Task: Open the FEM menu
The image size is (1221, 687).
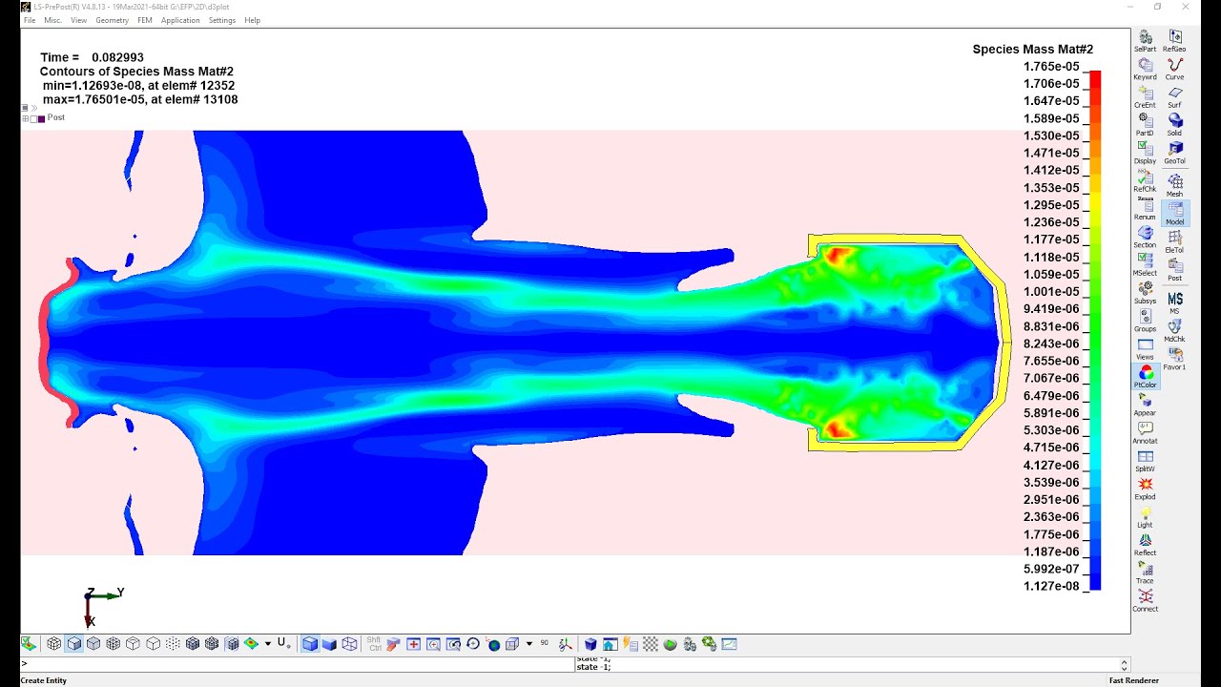Action: pos(144,20)
